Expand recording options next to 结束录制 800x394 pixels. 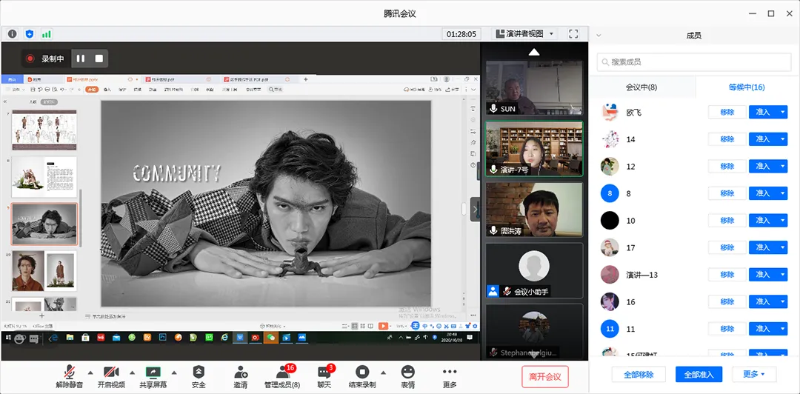[x=383, y=372]
